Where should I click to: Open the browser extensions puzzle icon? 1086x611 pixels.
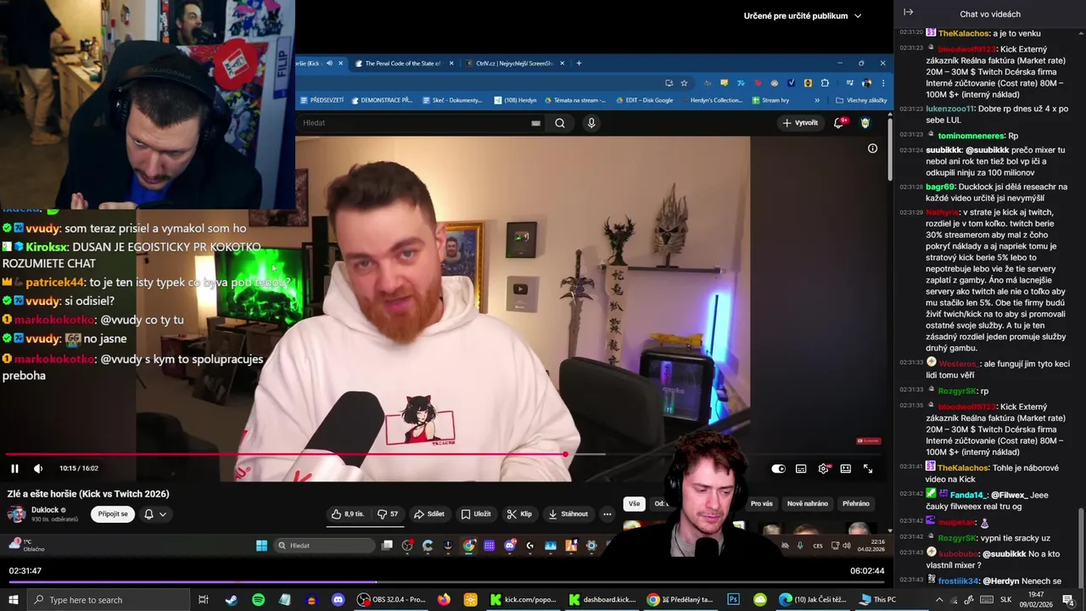(x=825, y=83)
